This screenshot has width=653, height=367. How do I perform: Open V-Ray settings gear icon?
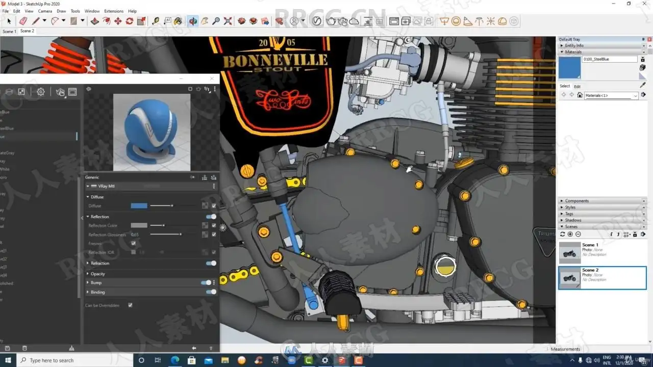41,92
